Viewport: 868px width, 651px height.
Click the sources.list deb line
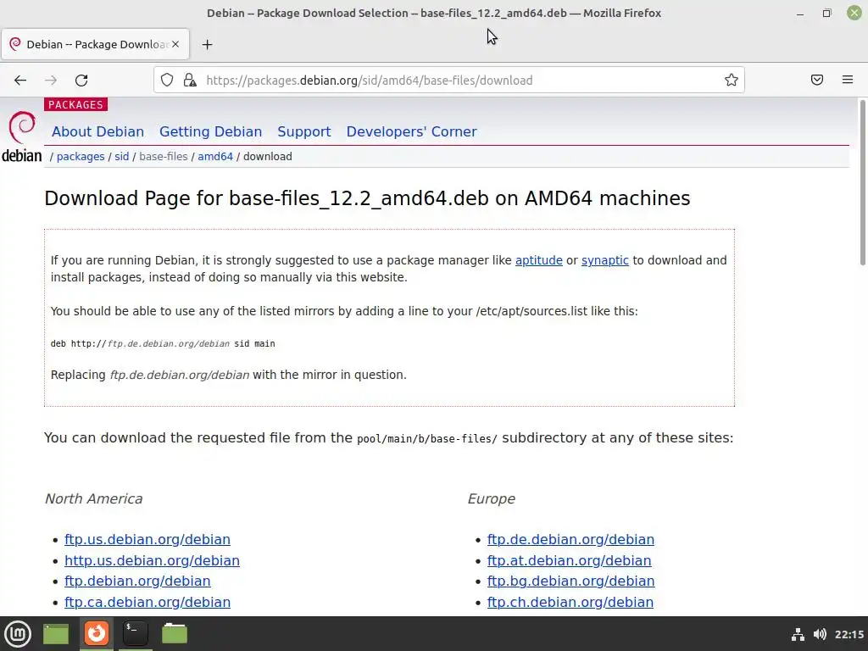163,344
